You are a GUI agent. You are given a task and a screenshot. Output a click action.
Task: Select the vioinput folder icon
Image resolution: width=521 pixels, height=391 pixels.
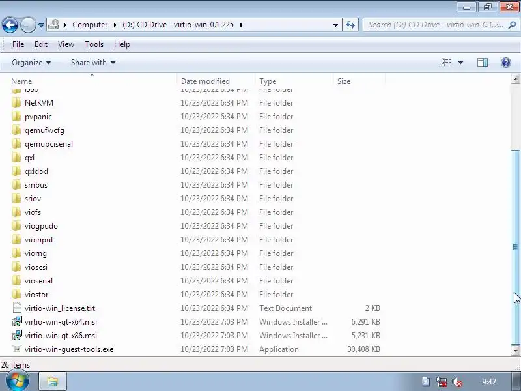[x=17, y=239]
